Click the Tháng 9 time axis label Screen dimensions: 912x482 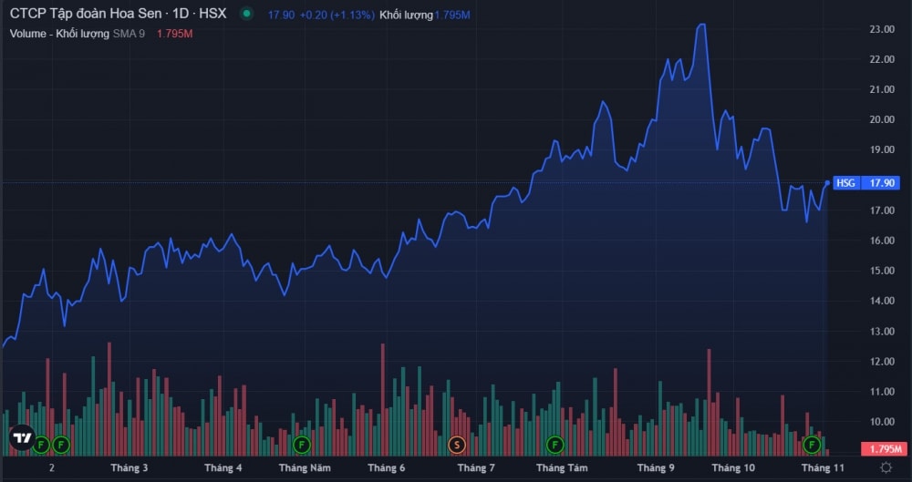click(656, 467)
